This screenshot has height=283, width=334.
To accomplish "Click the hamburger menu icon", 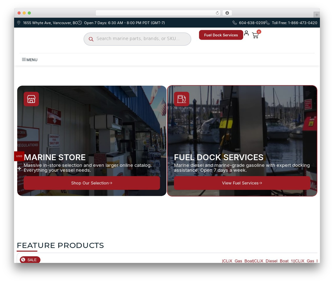I will point(24,60).
